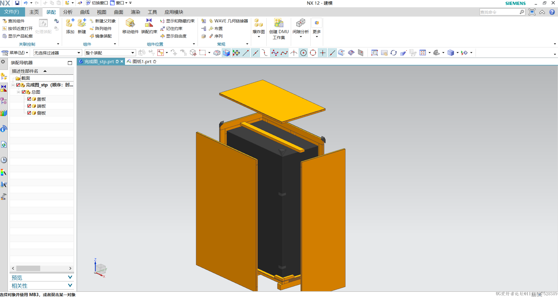The width and height of the screenshot is (558, 297).
Task: Open the 文件(F) File menu
Action: point(12,12)
